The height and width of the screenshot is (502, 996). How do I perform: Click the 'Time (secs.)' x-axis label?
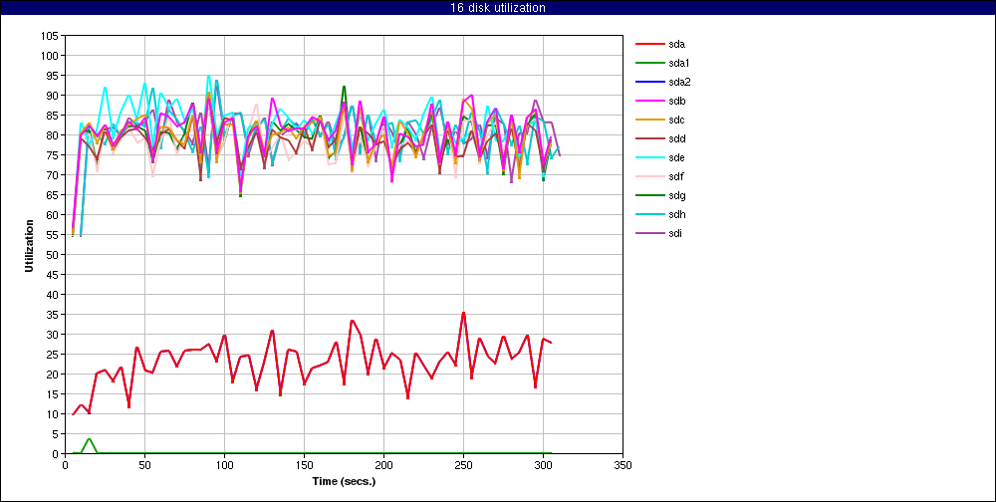[344, 481]
